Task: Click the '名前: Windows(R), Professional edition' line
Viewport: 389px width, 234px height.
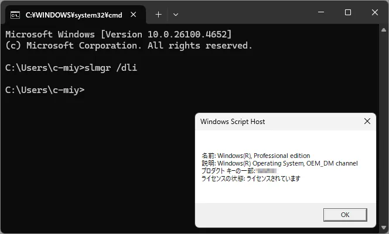Action: tap(256, 156)
